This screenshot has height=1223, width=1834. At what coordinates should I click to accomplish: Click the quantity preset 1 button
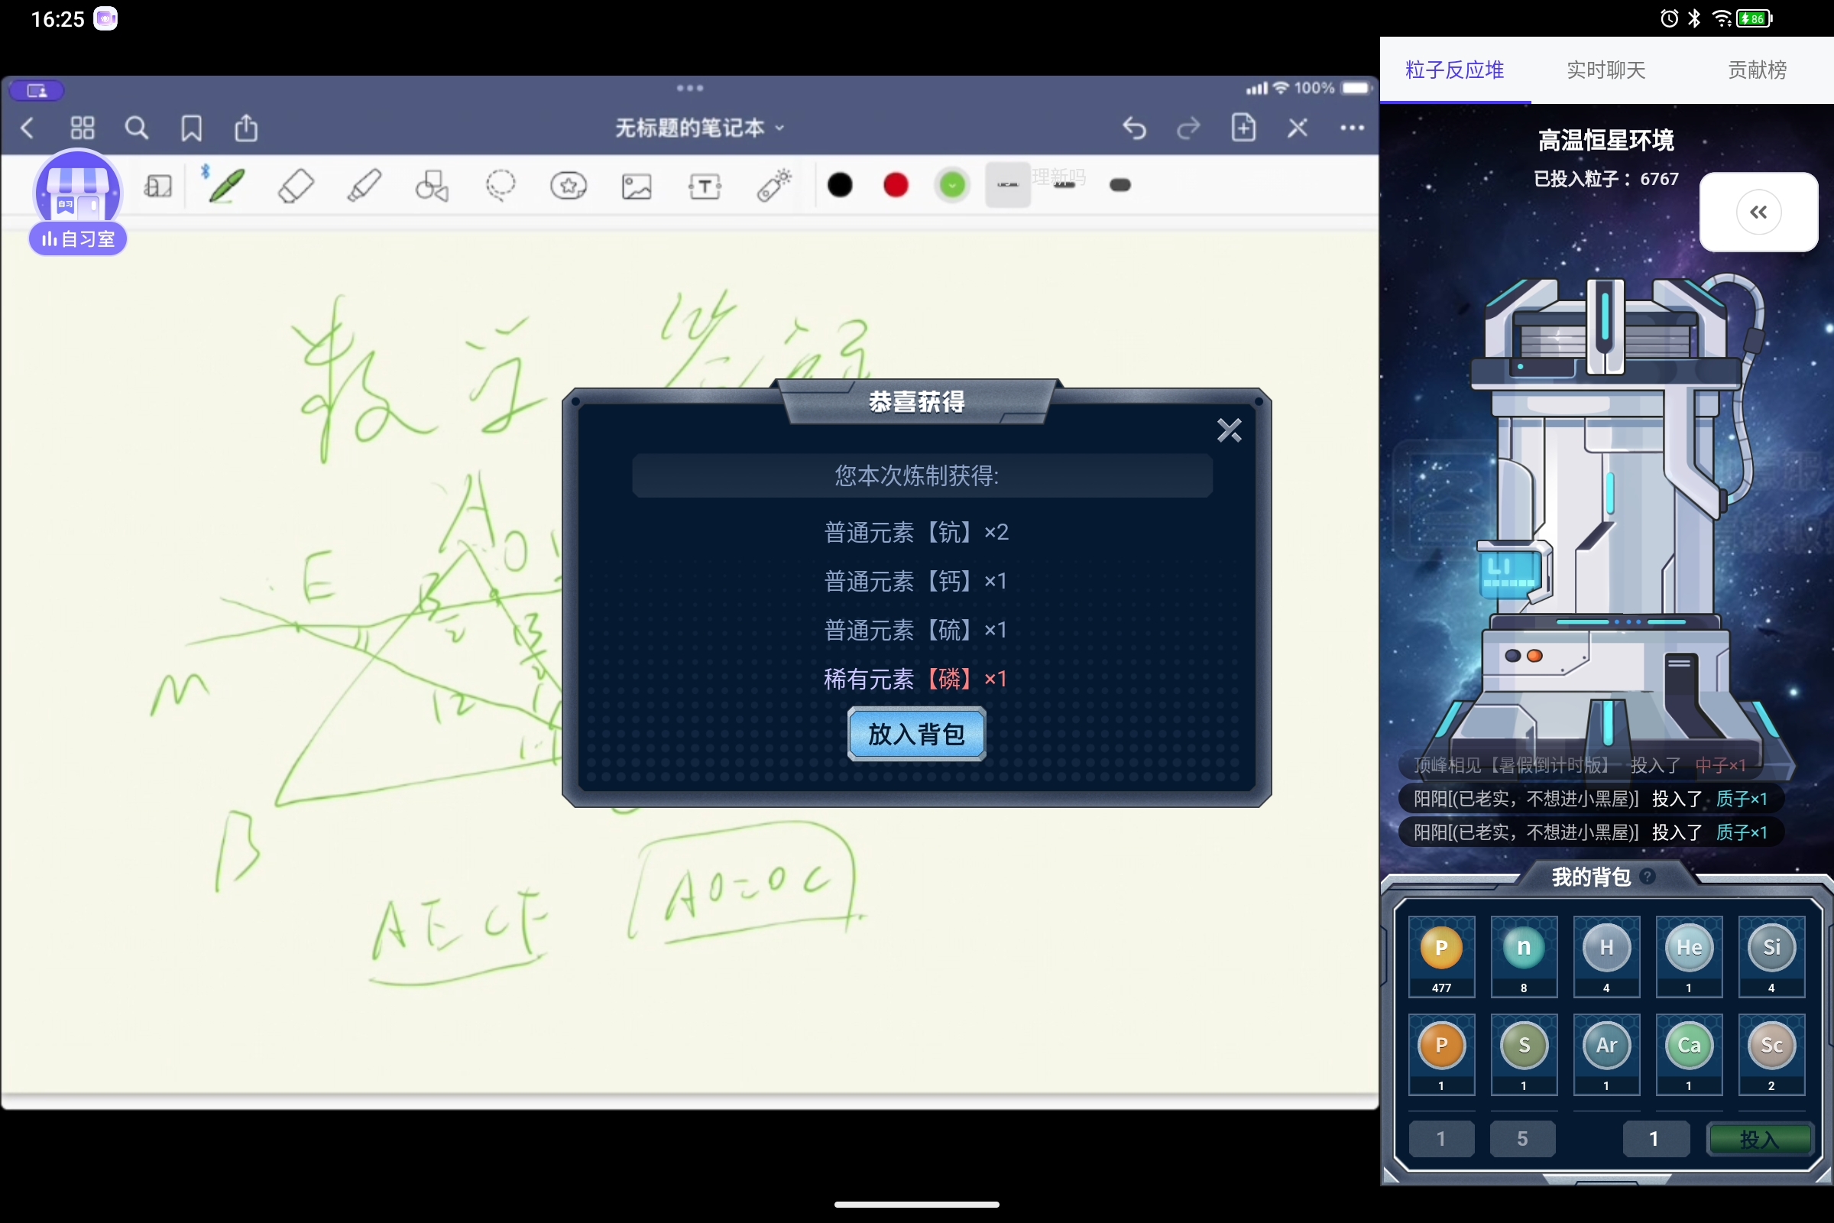click(x=1441, y=1139)
